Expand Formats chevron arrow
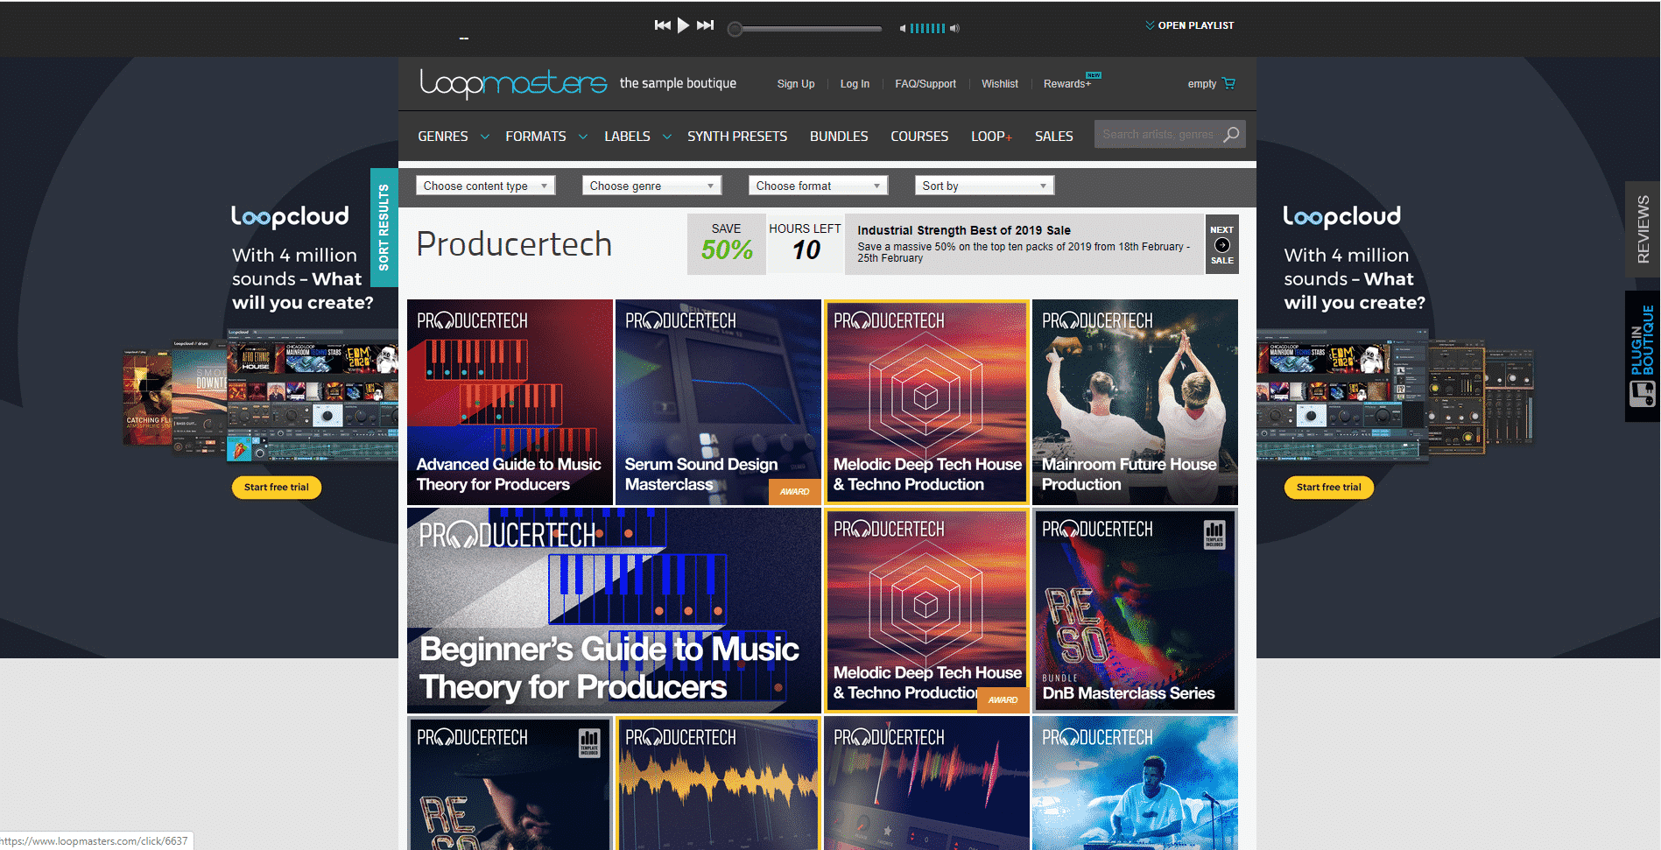Viewport: 1661px width, 850px height. [583, 137]
